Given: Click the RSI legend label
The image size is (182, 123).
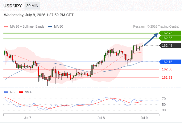Looking at the screenshot, I should pyautogui.click(x=13, y=92).
